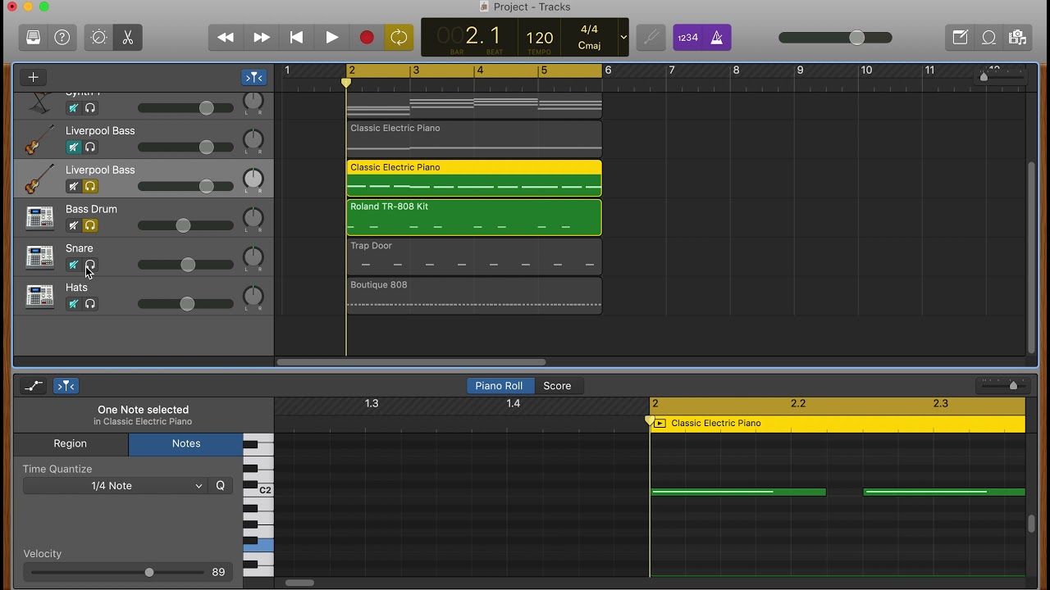Add a new track with plus button

[33, 77]
